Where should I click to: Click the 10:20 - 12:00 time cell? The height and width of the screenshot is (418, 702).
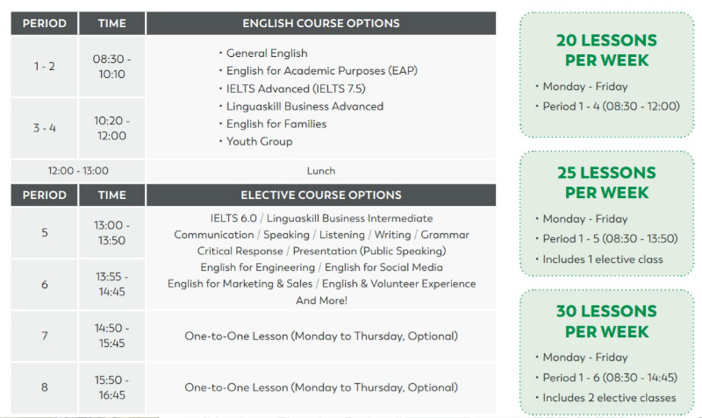point(112,128)
